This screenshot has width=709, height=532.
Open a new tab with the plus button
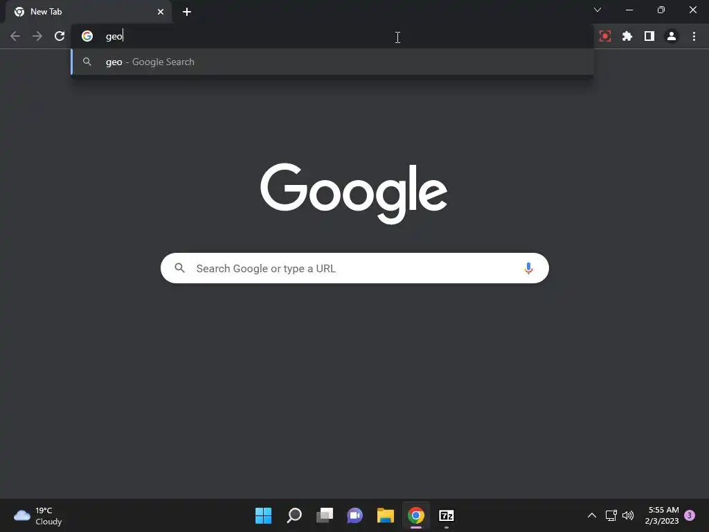pos(187,12)
